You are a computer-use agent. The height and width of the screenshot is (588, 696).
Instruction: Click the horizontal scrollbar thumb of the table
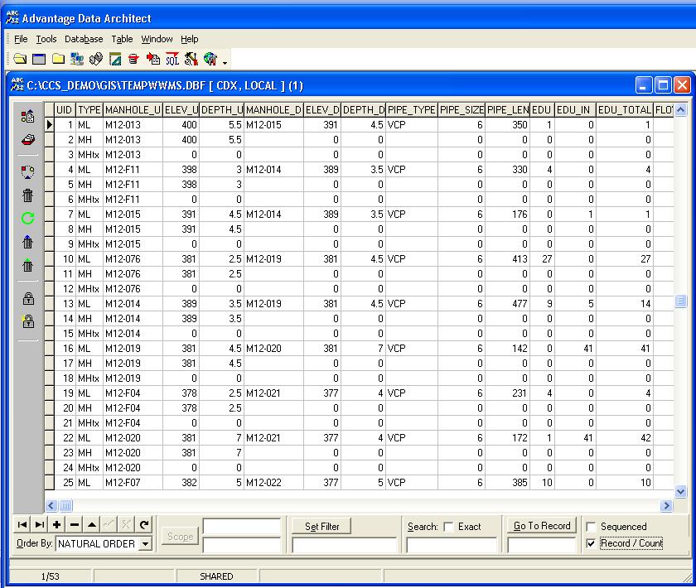(x=65, y=505)
